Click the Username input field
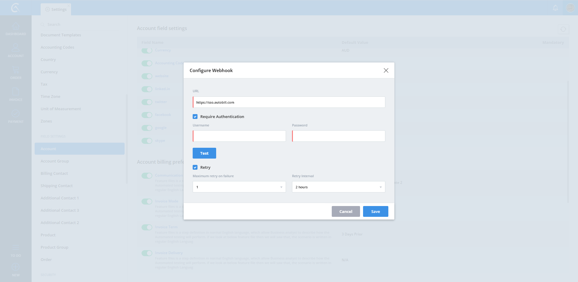This screenshot has height=282, width=578. coord(239,136)
